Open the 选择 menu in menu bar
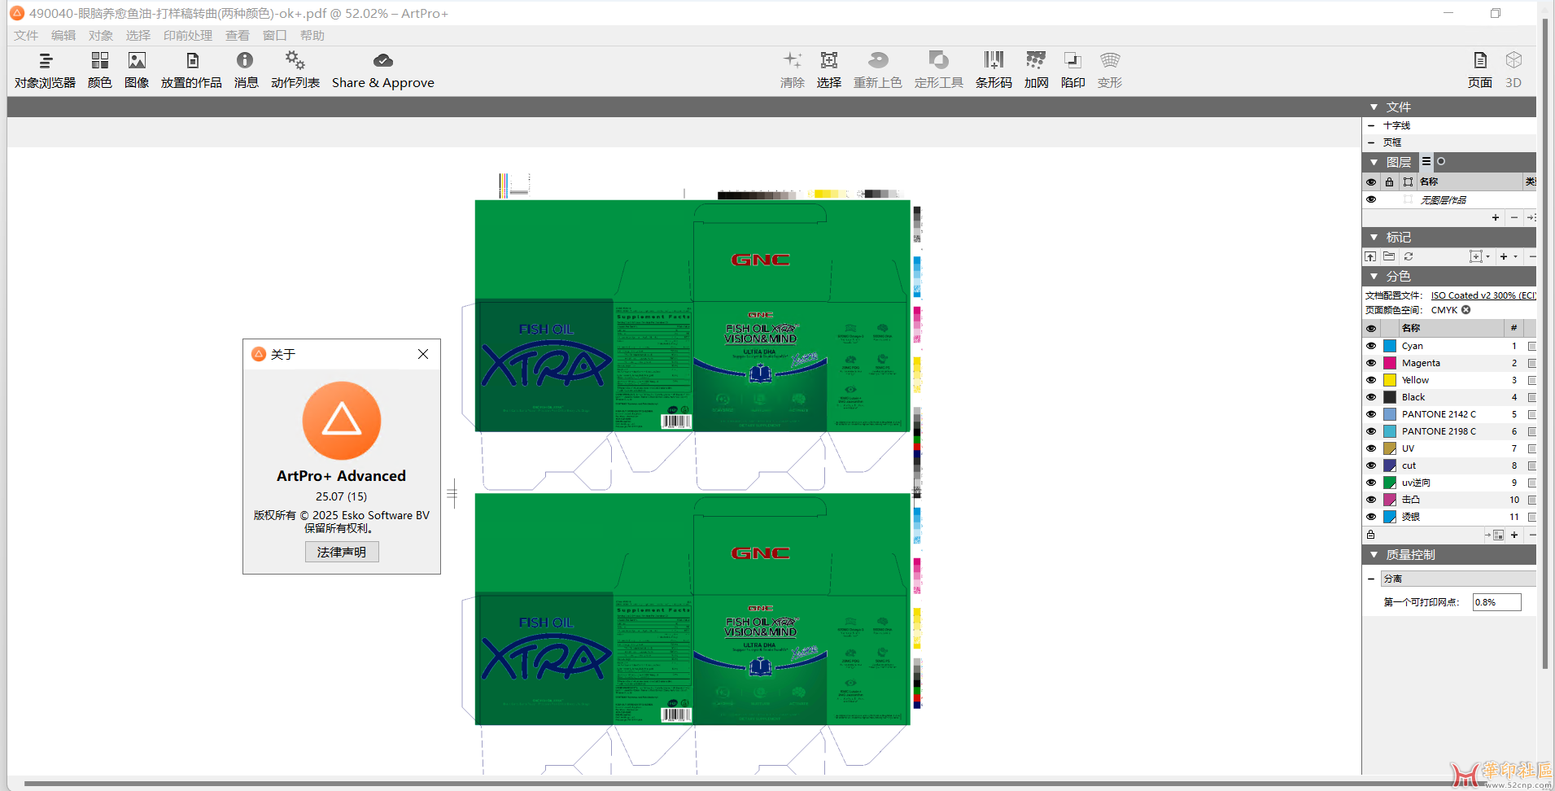 (138, 36)
